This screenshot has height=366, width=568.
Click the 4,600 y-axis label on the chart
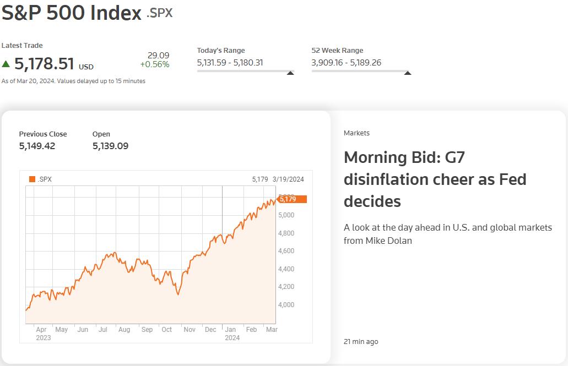pyautogui.click(x=286, y=251)
